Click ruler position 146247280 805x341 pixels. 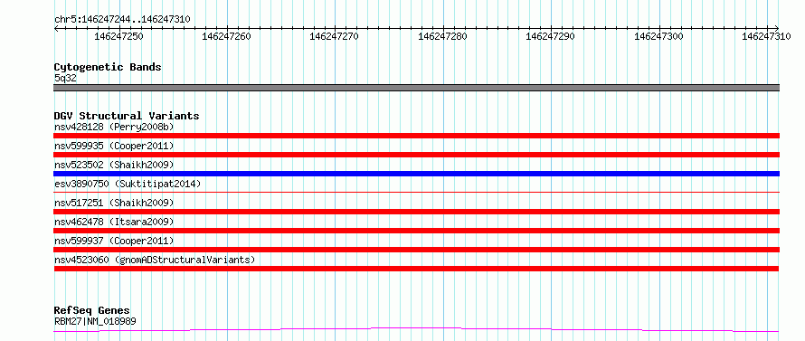tap(443, 36)
